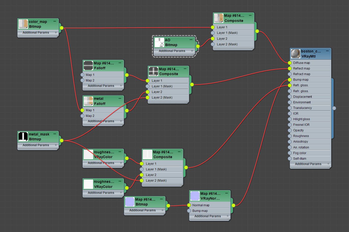Click thumbnail of Composite node feeding Refl. gloss
349x232 pixels.
click(x=147, y=154)
